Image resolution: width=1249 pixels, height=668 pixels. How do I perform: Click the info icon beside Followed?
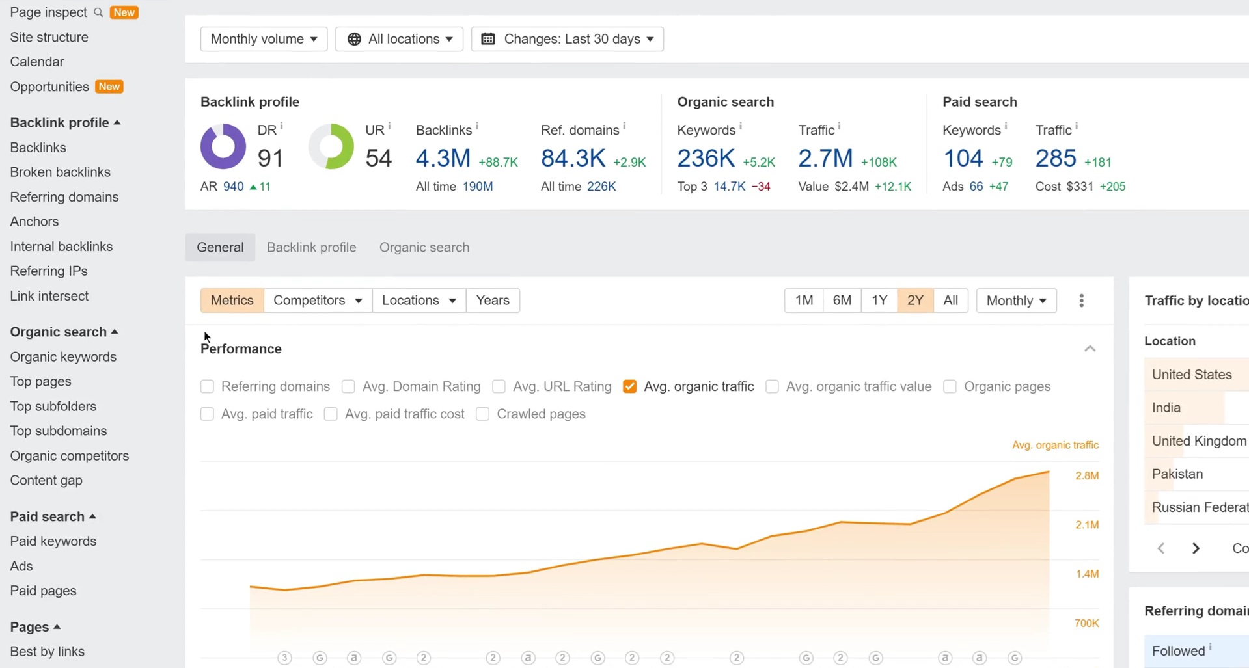coord(1211,647)
